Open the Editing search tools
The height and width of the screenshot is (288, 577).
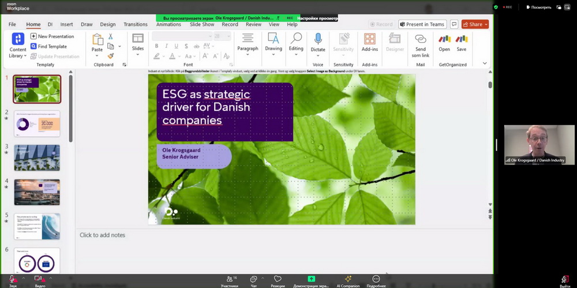coord(296,45)
